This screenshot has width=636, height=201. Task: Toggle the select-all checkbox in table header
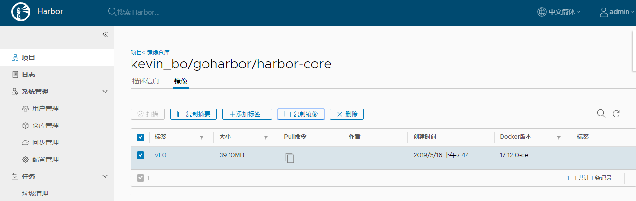[x=140, y=137]
